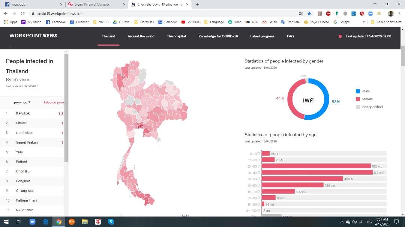This screenshot has height=227, width=405.
Task: Close the Gleim Personal Classroom tab
Action: (x=124, y=4)
